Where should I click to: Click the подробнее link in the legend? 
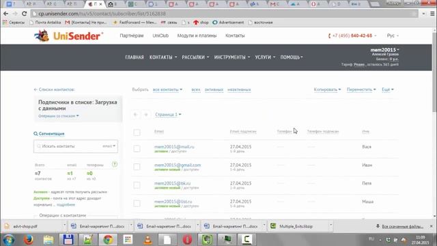66,205
